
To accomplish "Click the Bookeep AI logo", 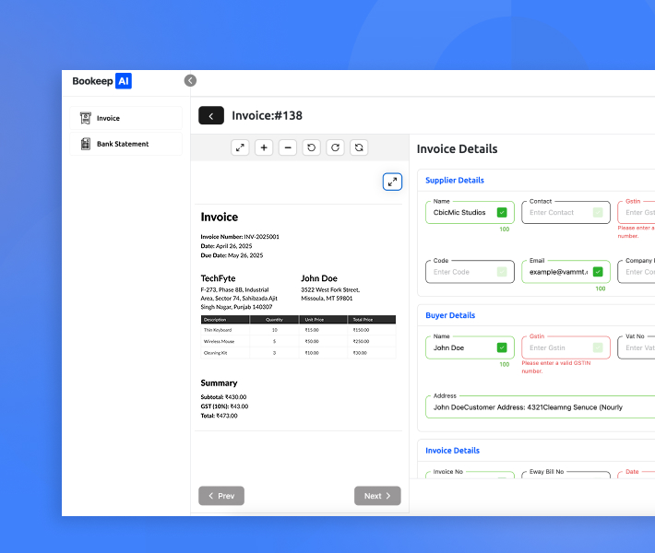I will click(102, 81).
